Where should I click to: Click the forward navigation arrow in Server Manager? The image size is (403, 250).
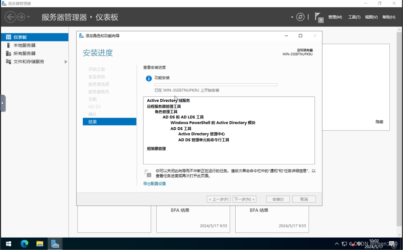point(21,17)
